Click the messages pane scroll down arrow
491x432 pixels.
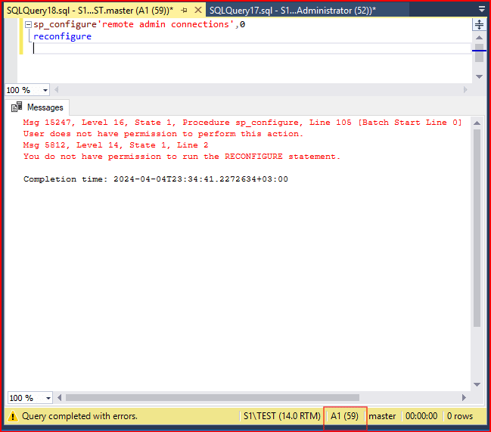[477, 384]
